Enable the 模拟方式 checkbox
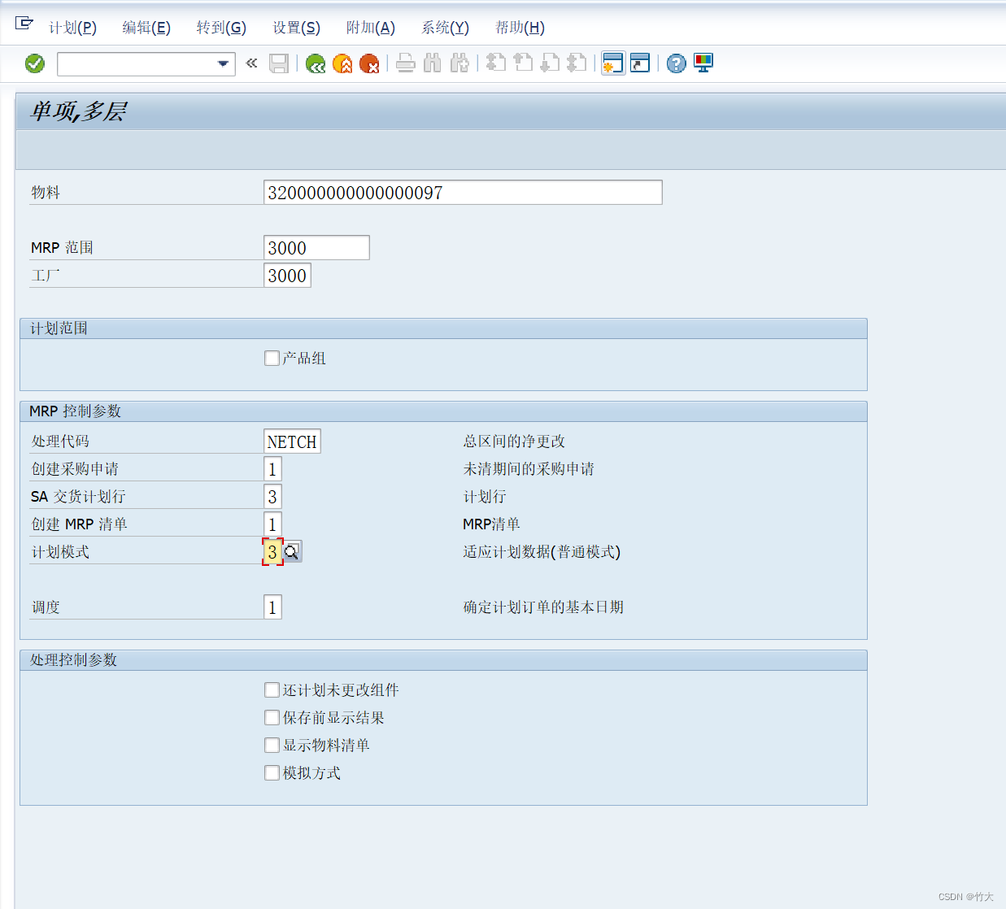1006x909 pixels. (272, 772)
